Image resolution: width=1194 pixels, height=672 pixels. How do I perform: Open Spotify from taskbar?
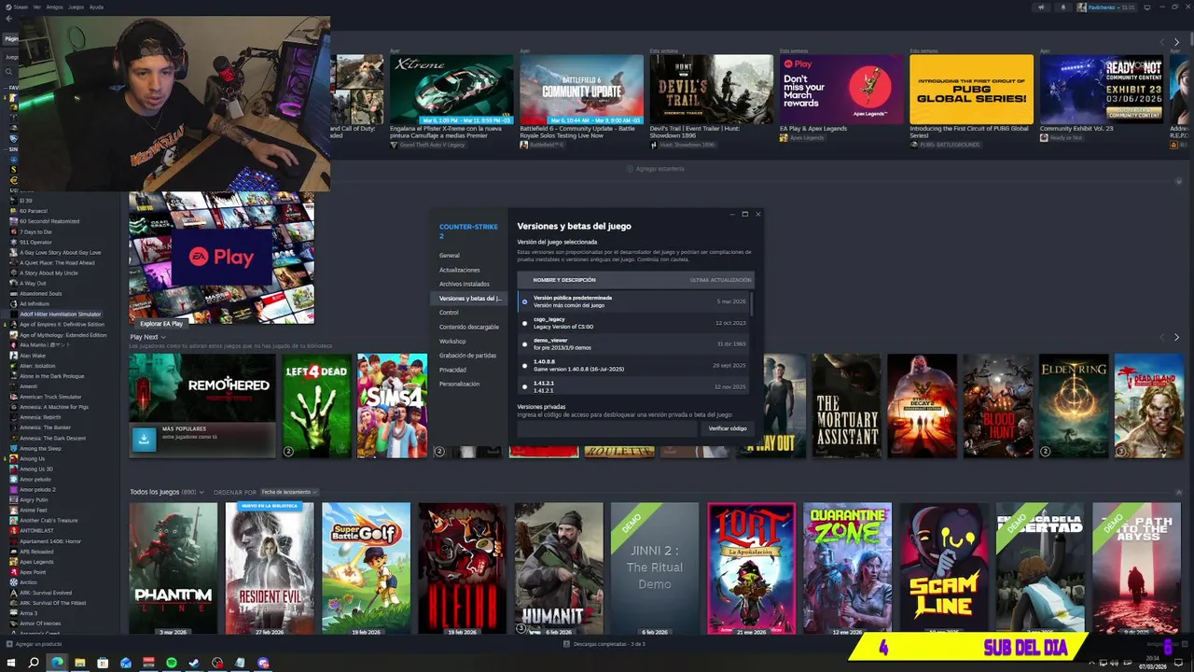[172, 663]
